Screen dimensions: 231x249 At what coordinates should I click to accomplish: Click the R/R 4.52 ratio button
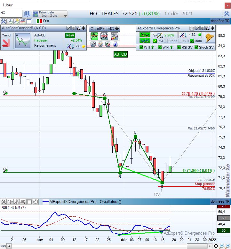point(190,35)
